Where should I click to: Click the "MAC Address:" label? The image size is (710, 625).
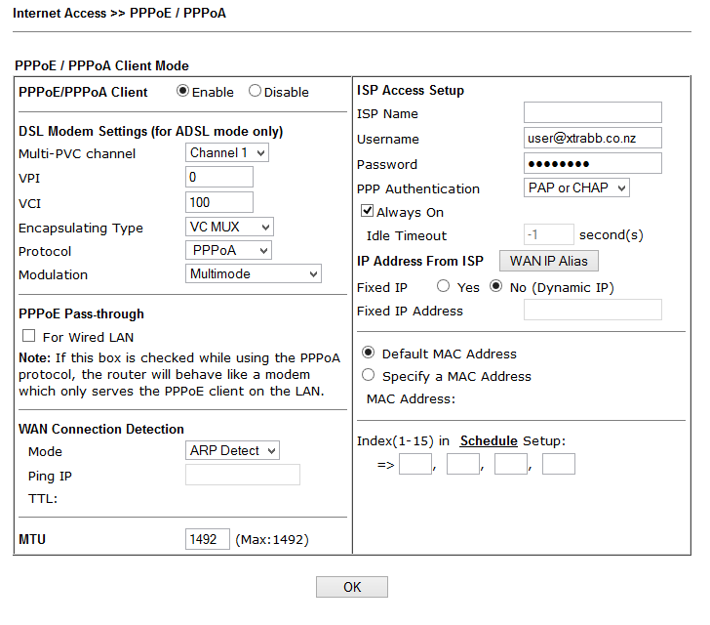(x=412, y=399)
